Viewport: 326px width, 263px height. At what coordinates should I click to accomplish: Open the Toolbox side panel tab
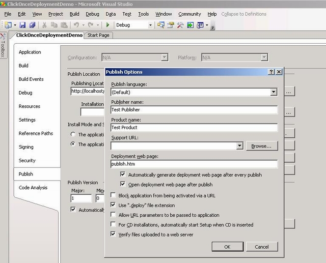point(3,45)
